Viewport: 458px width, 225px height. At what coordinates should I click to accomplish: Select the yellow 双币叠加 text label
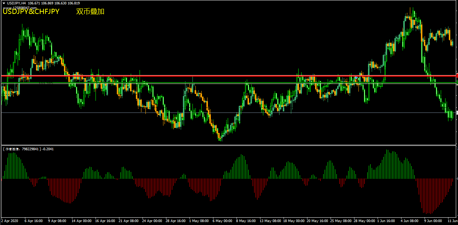coord(90,12)
